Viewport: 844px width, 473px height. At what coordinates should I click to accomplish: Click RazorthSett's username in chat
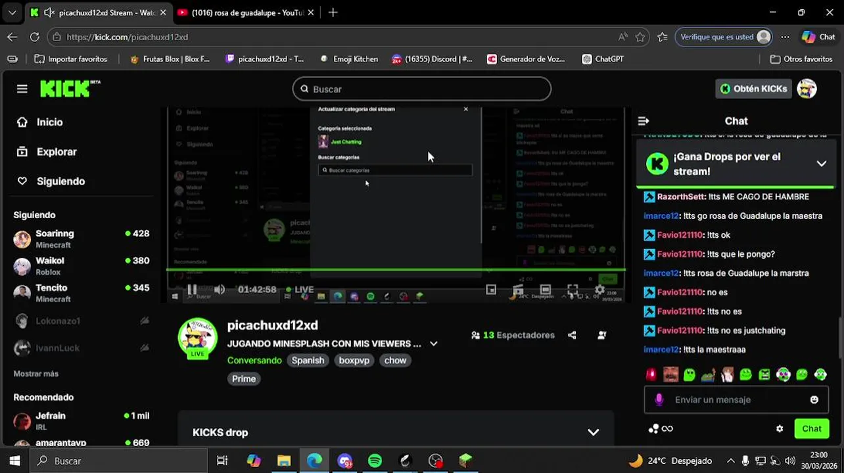coord(681,196)
